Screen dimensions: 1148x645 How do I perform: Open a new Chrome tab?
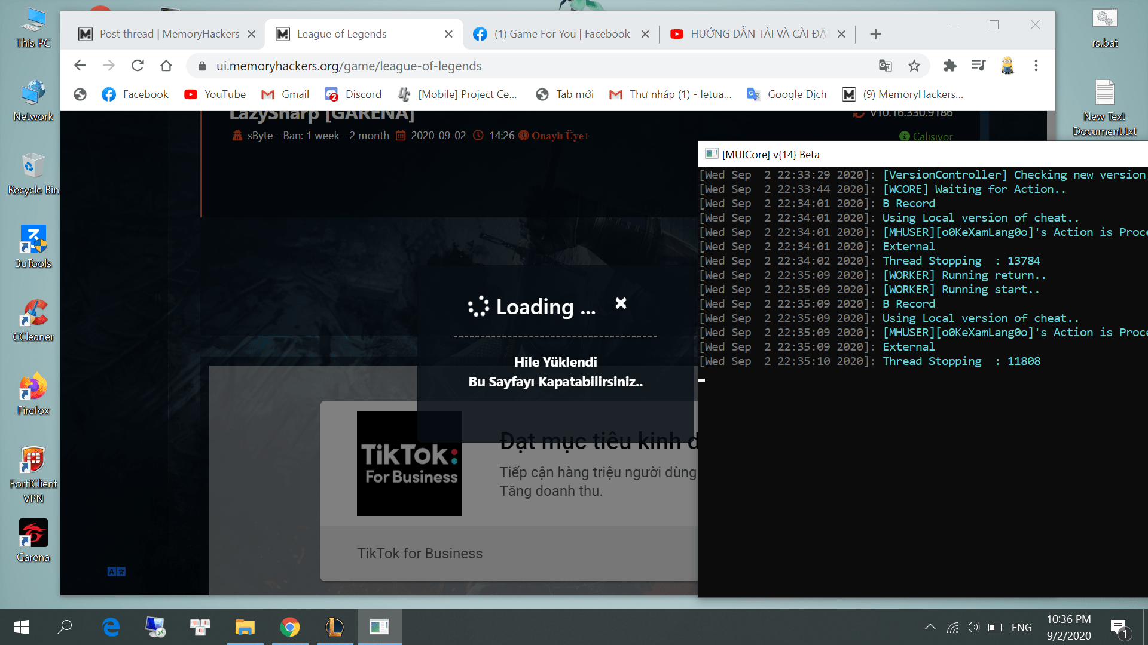875,34
